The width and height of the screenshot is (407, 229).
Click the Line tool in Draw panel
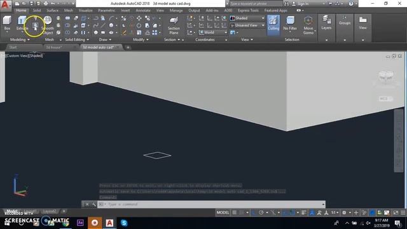(x=103, y=25)
